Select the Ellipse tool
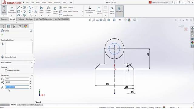The width and height of the screenshot is (194, 109). click(30, 12)
